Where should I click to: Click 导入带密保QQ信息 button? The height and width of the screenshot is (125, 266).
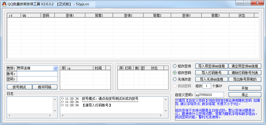pos(212,66)
